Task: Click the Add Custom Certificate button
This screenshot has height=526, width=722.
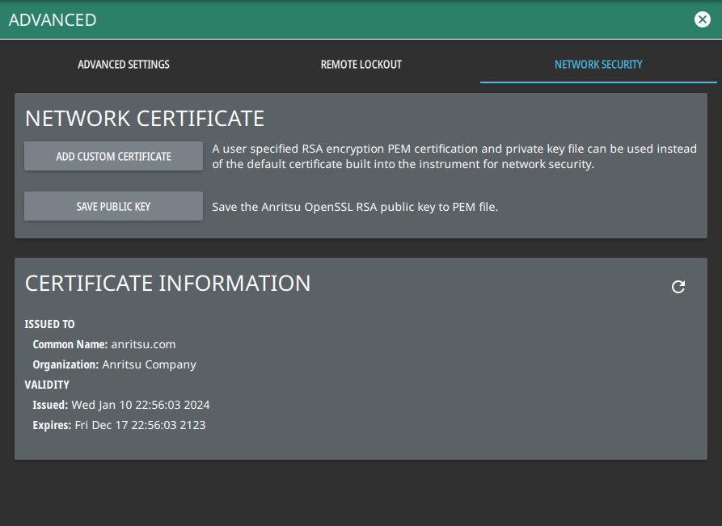Action: 113,157
